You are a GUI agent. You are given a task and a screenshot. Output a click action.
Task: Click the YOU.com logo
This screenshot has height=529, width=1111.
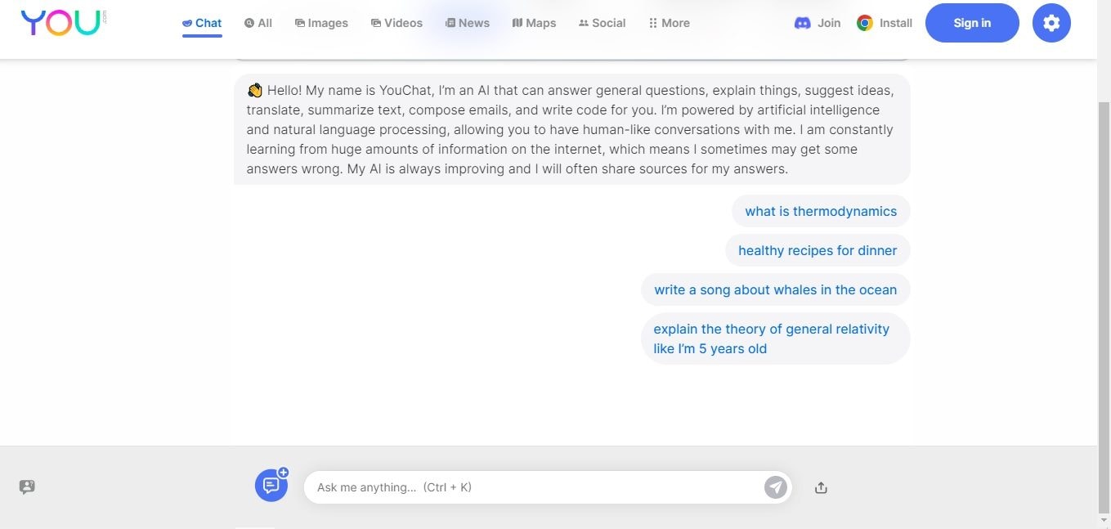(62, 23)
